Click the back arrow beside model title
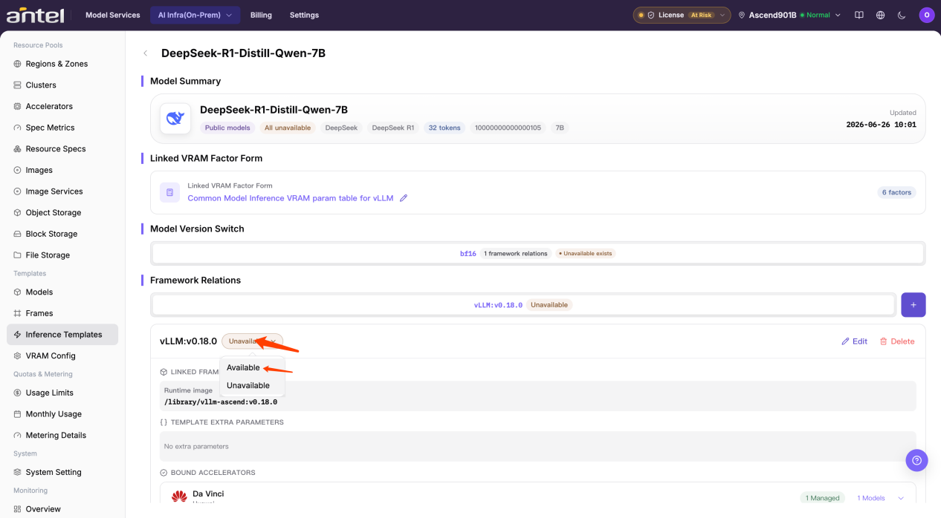The height and width of the screenshot is (518, 941). point(146,53)
